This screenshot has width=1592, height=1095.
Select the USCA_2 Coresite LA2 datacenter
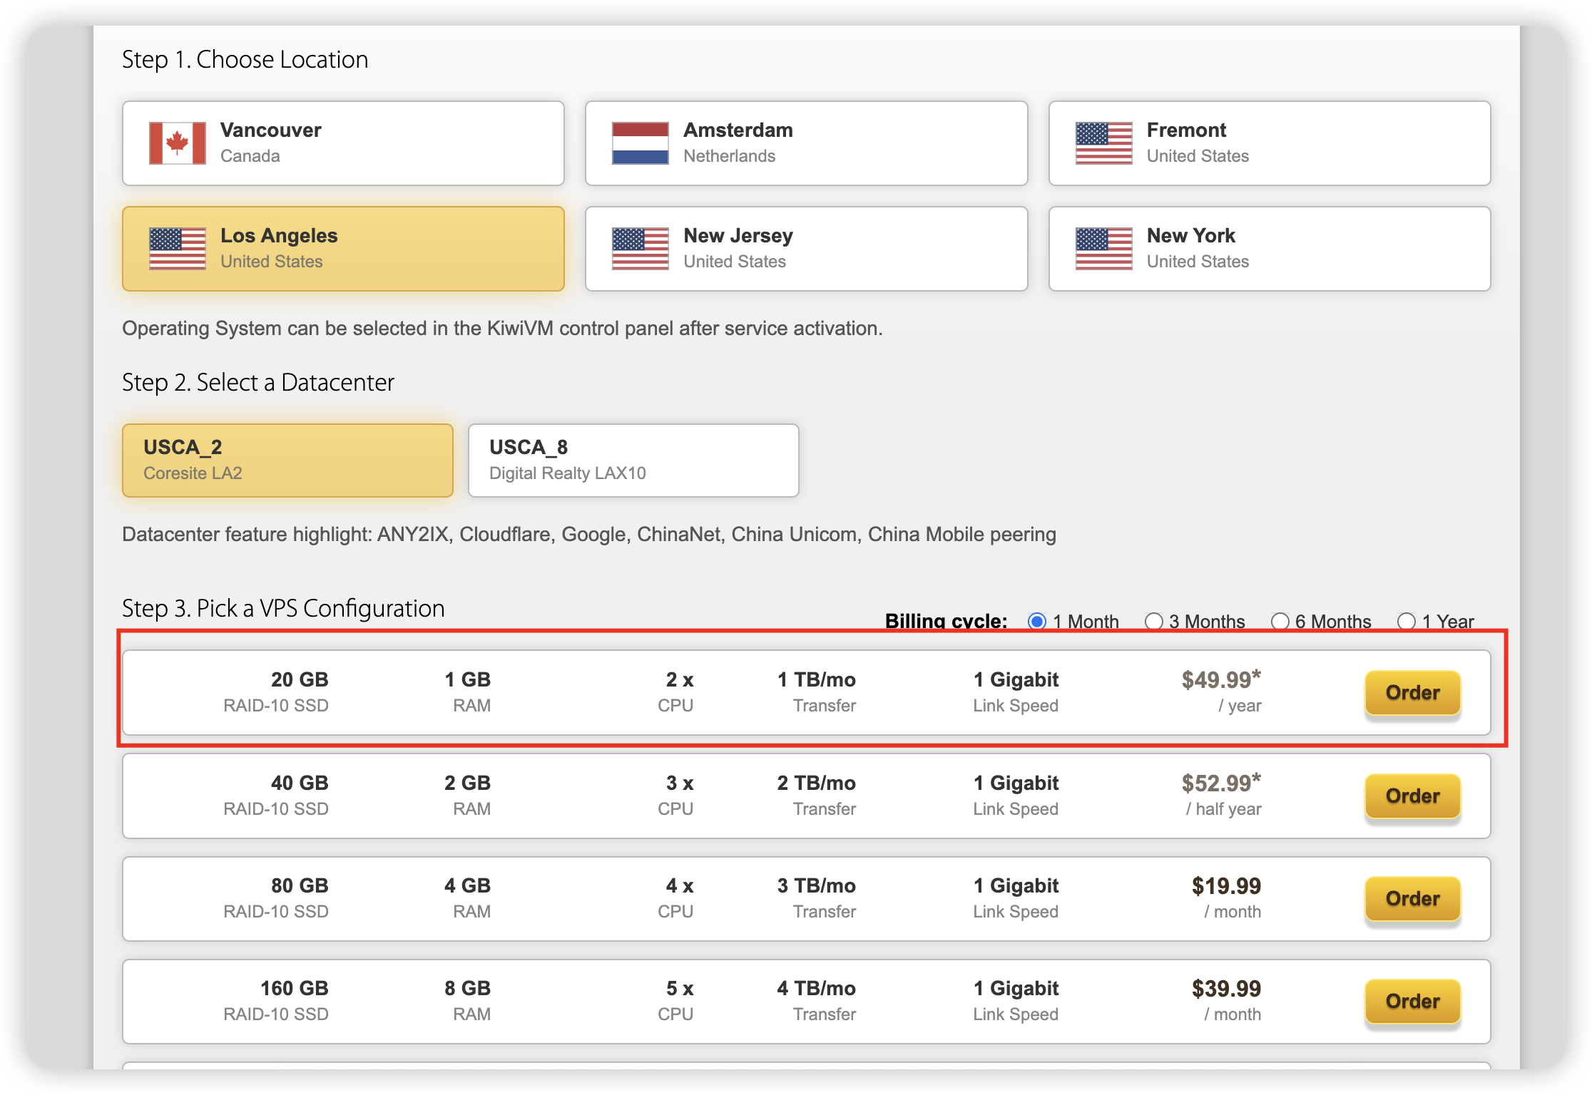287,460
